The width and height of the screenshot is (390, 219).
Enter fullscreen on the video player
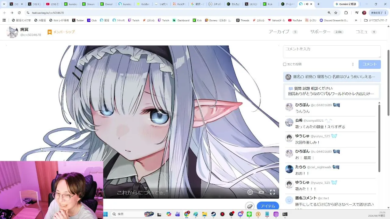click(x=272, y=192)
